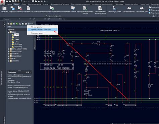The height and width of the screenshot is (124, 159).
Task: Toggle auto-hide of project manager palette
Action: coord(4,24)
